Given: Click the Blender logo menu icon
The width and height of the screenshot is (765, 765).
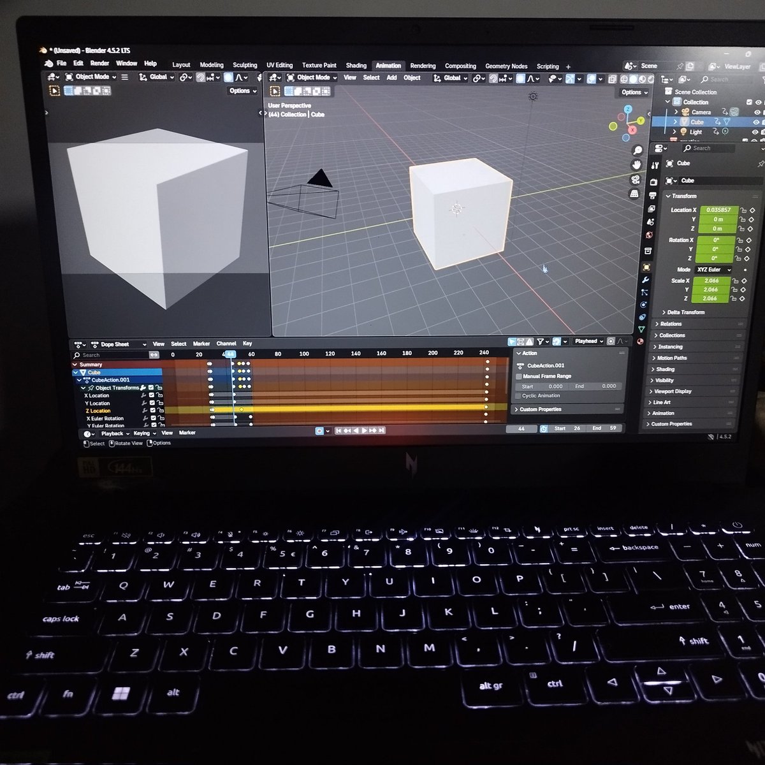Looking at the screenshot, I should (48, 64).
